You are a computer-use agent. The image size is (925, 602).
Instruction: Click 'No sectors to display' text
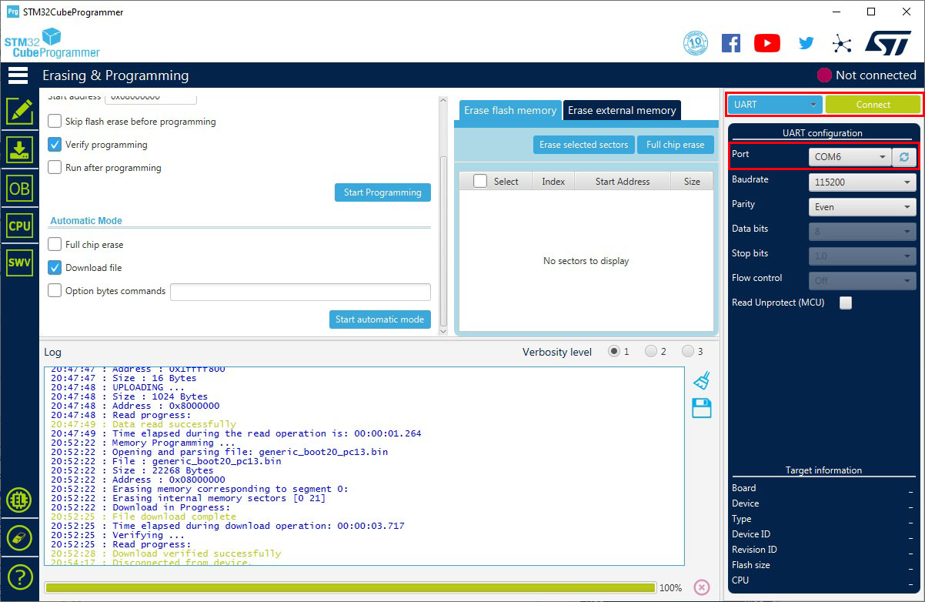click(586, 261)
